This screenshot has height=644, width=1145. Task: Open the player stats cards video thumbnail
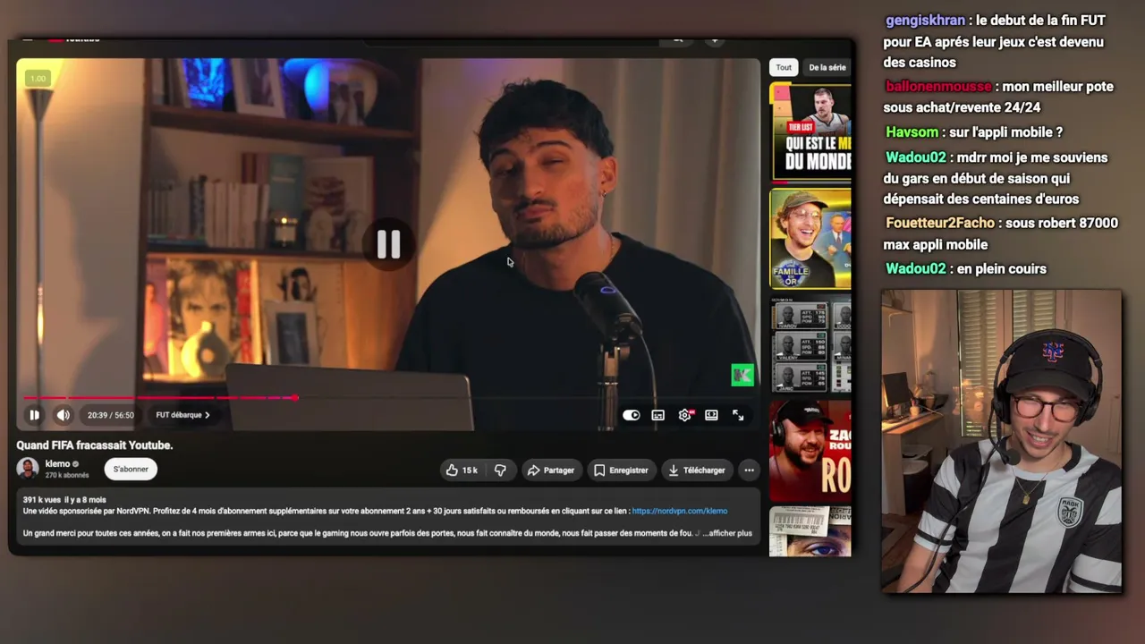810,344
